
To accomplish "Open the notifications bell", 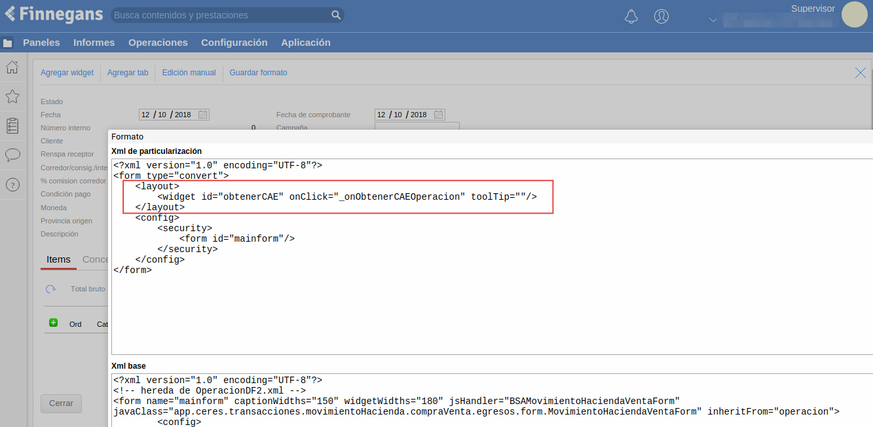I will (x=631, y=16).
